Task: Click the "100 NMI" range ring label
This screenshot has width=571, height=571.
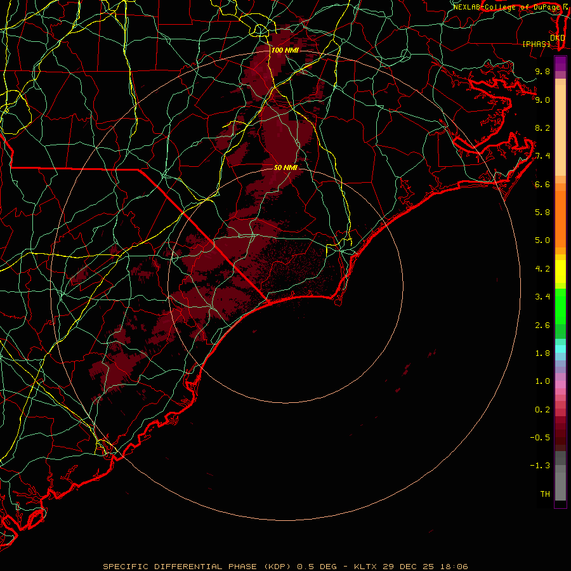Action: tap(284, 50)
